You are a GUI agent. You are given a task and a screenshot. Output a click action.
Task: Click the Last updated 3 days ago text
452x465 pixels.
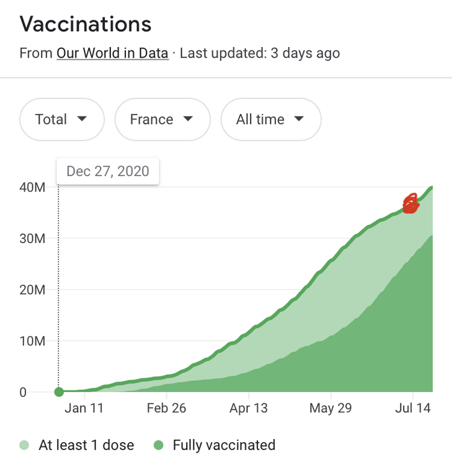[259, 53]
